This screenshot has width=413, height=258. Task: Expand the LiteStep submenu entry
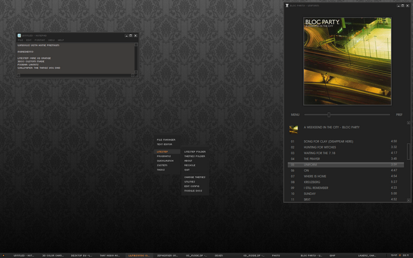[167, 152]
